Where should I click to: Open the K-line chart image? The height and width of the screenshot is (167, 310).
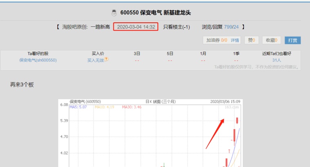click(x=151, y=133)
